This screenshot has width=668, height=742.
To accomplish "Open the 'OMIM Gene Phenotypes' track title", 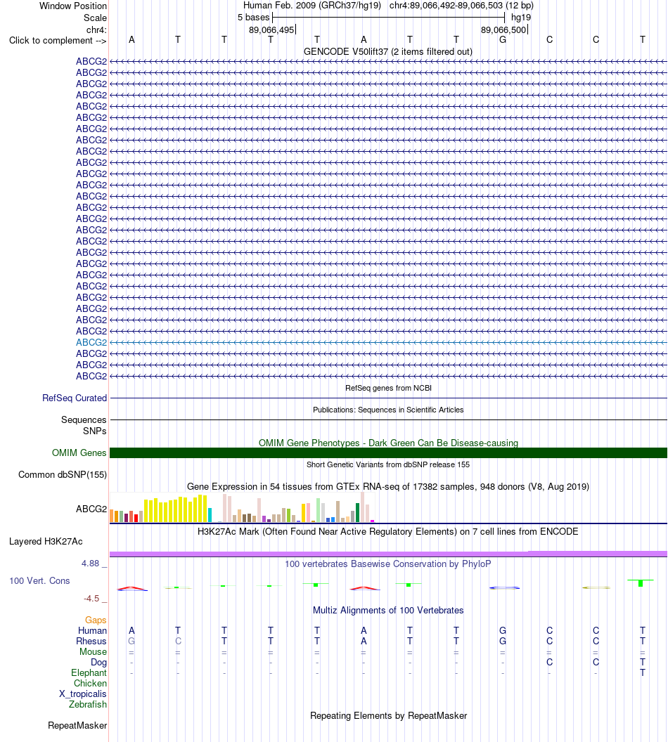I will tap(388, 443).
